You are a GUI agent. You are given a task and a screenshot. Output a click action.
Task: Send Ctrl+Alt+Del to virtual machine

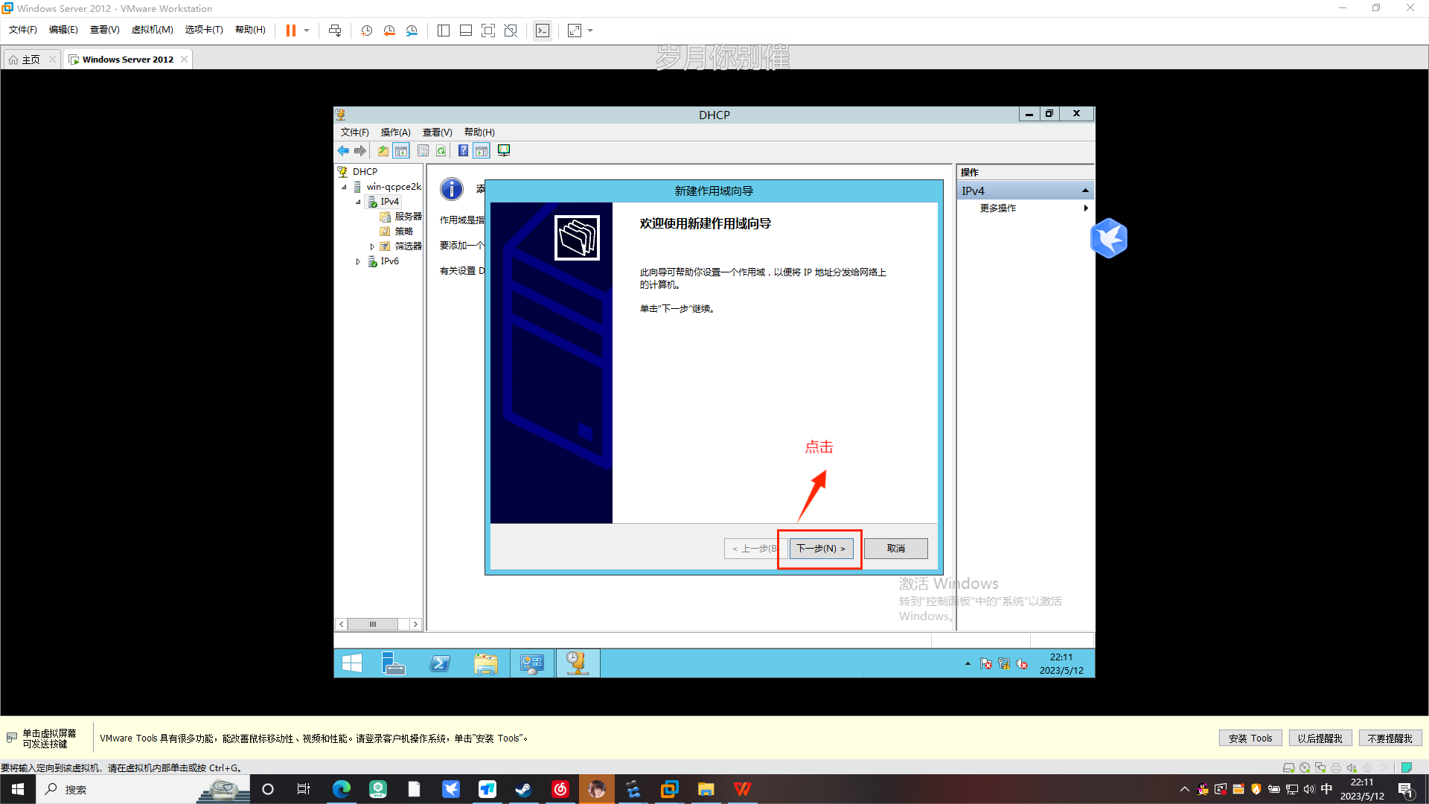point(335,31)
